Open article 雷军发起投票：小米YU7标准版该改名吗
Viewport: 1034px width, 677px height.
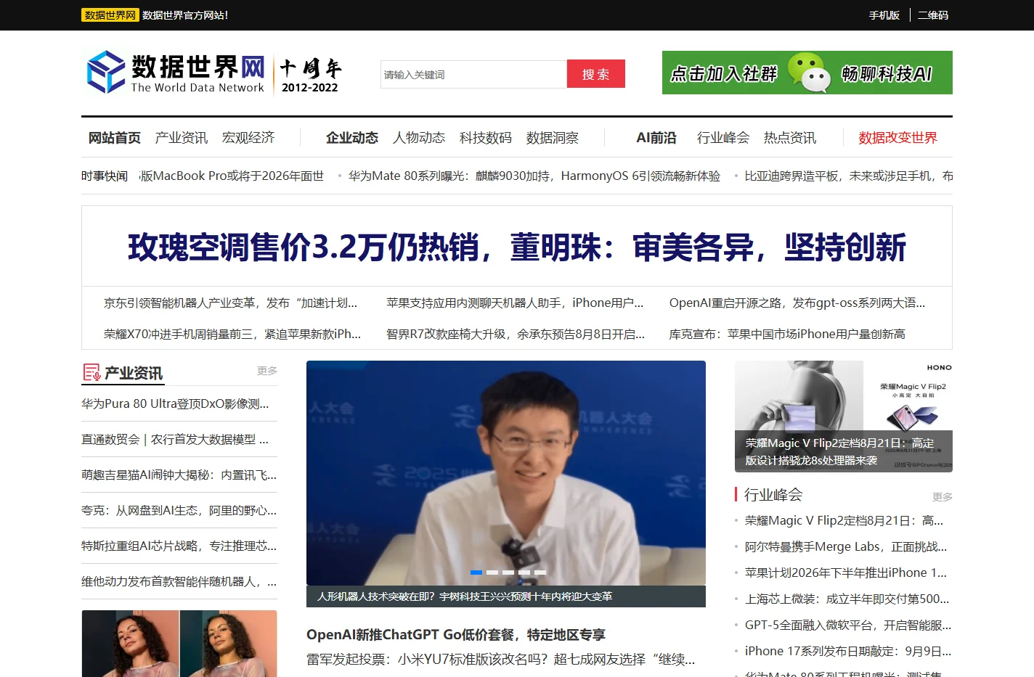pos(501,659)
